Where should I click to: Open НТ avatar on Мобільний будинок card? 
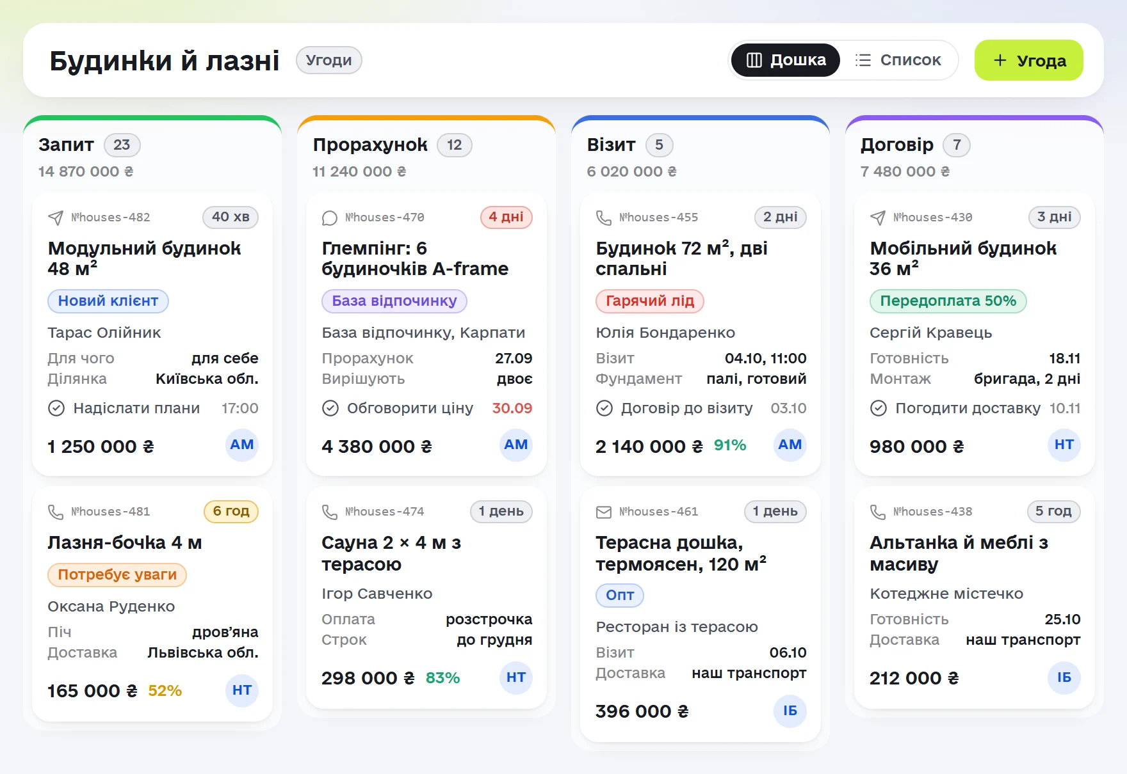click(1064, 445)
